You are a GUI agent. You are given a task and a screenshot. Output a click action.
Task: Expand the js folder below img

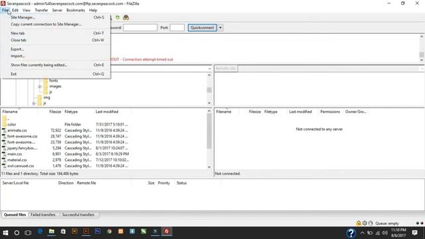(x=34, y=104)
